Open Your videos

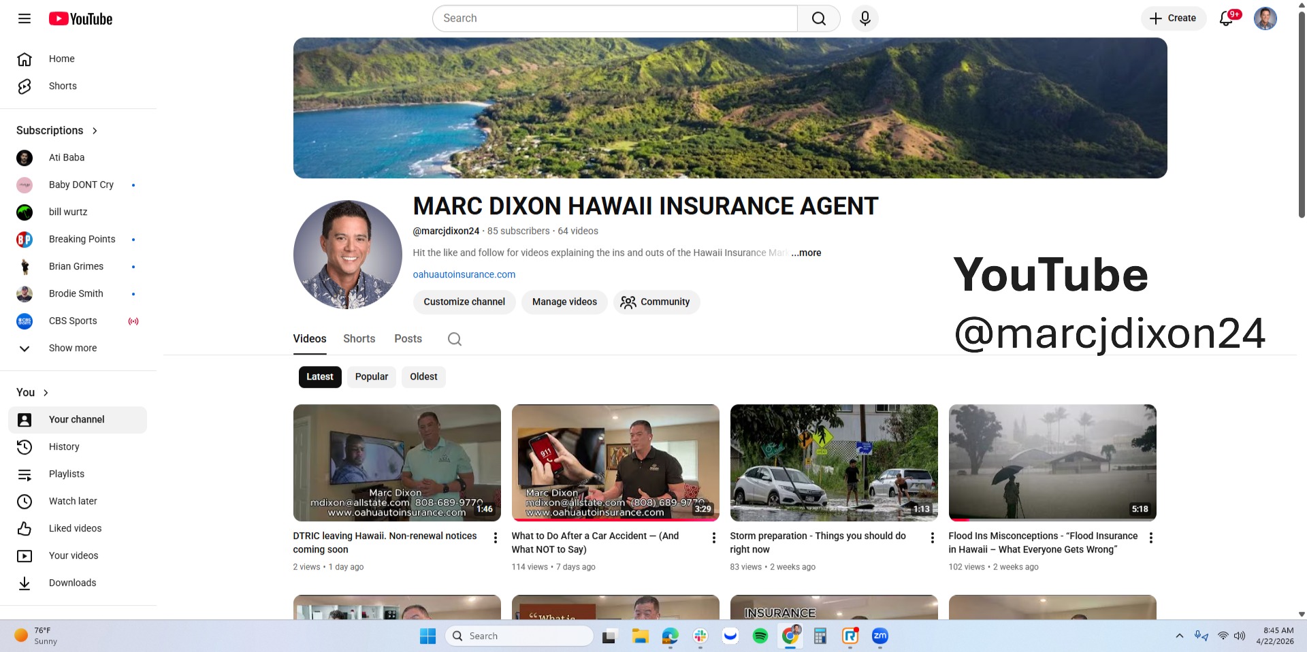78,556
